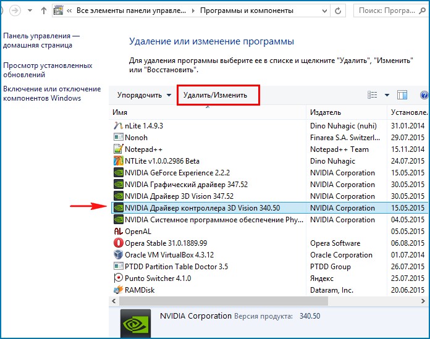Click the Finarea S.A. Switzerl... publisher cell
Screen dimensions: 430x339
345,137
